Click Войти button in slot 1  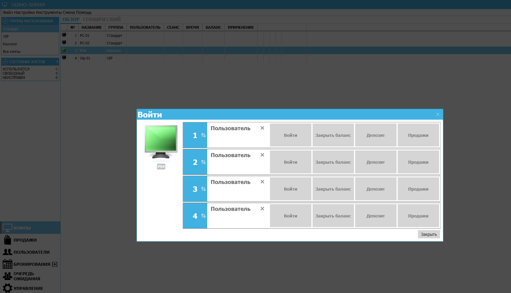click(x=291, y=135)
